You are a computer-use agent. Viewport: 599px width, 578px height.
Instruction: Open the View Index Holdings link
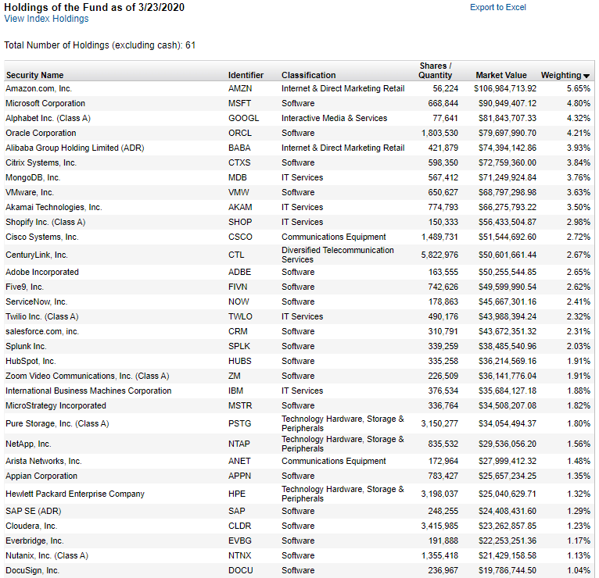click(x=46, y=19)
